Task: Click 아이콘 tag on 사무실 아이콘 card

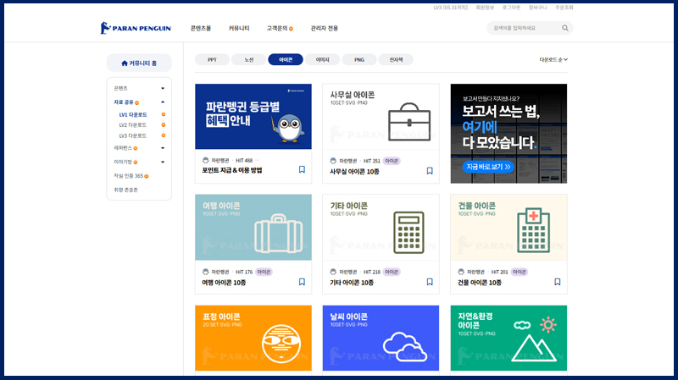Action: tap(392, 161)
